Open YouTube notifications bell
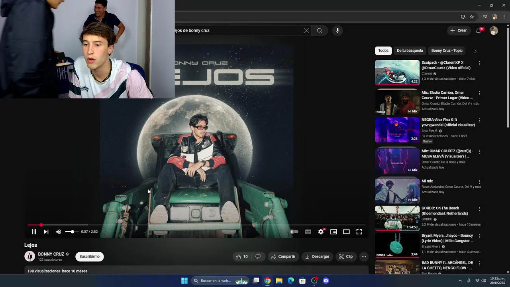 (x=479, y=31)
